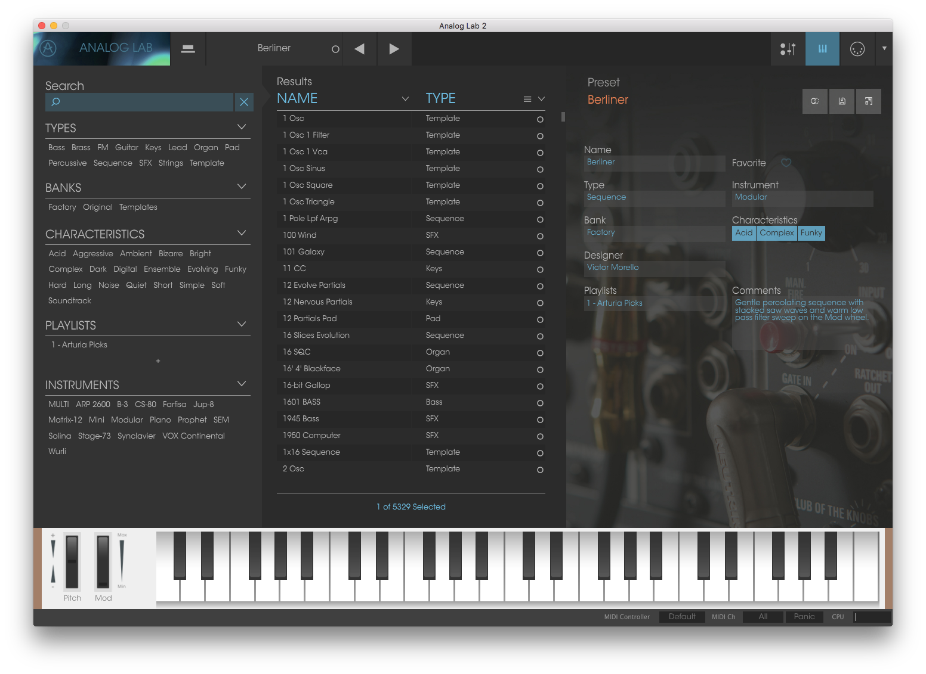Mark 101 Galaxy preset as favorite
Viewport: 926px width, 674px height.
click(x=540, y=253)
